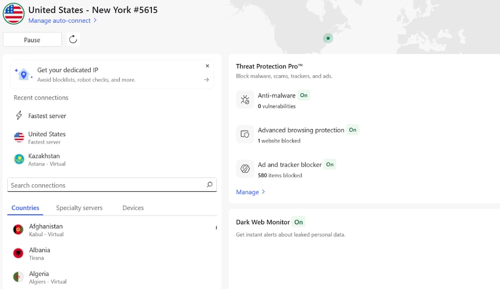Image resolution: width=500 pixels, height=289 pixels.
Task: Click the Dark Web Monitor heading
Action: click(x=263, y=222)
